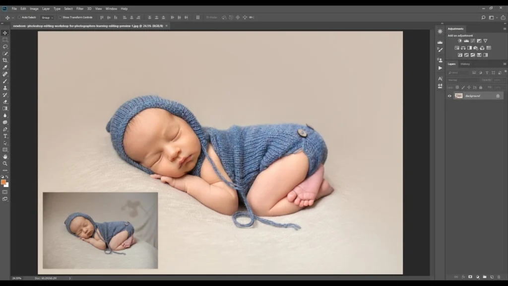Select the Crop tool in the toolbar

5,61
